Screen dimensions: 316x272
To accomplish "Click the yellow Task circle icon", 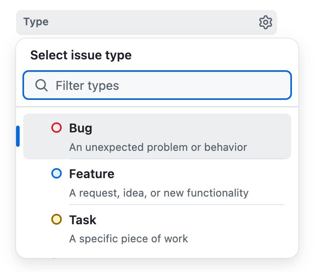I will [x=57, y=219].
